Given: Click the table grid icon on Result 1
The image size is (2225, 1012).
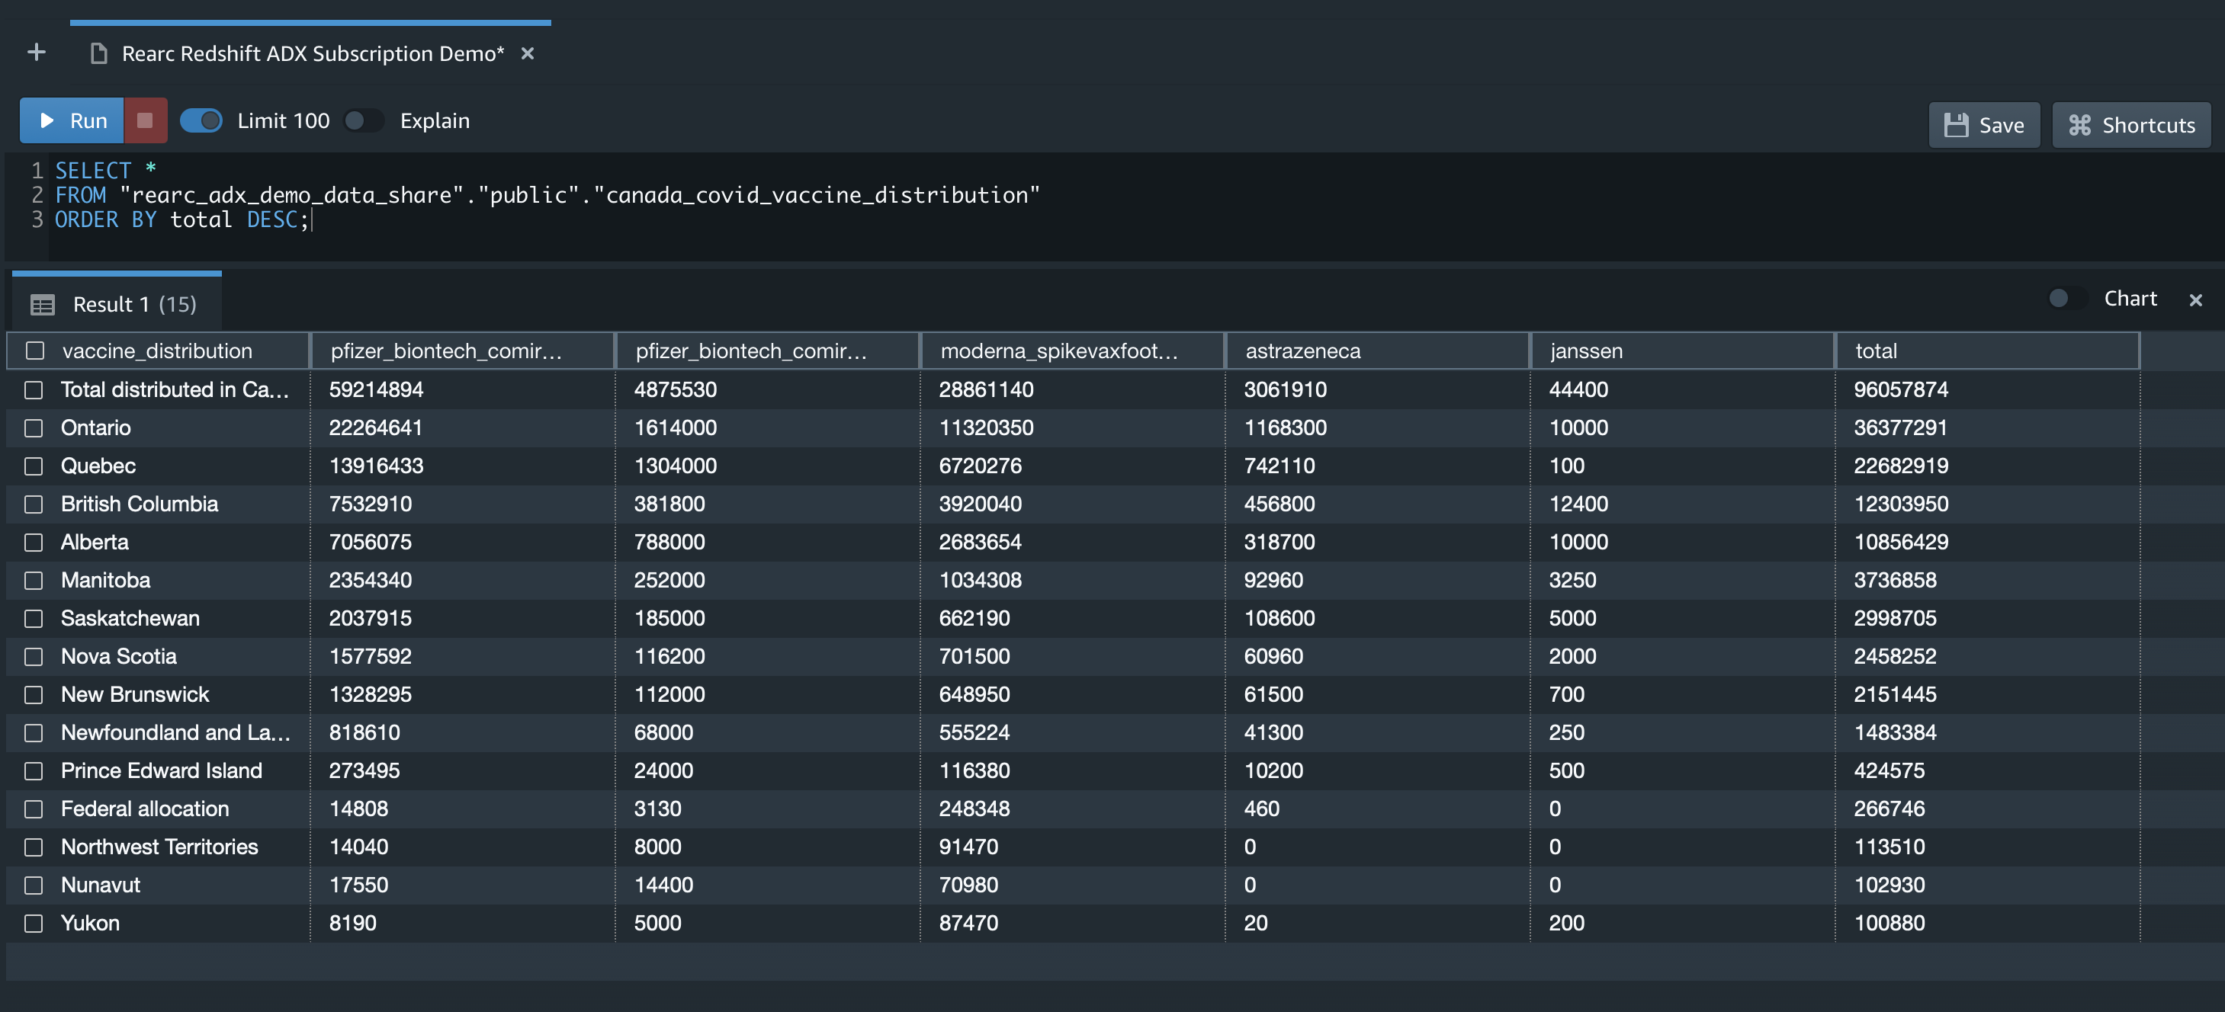Looking at the screenshot, I should (41, 304).
